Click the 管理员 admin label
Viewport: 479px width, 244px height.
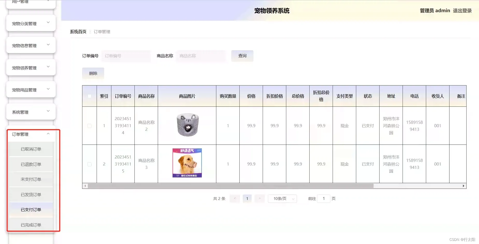435,11
